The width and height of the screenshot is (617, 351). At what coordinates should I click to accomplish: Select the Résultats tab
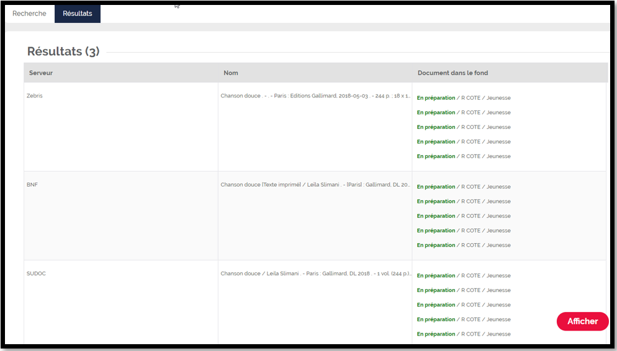pyautogui.click(x=78, y=14)
